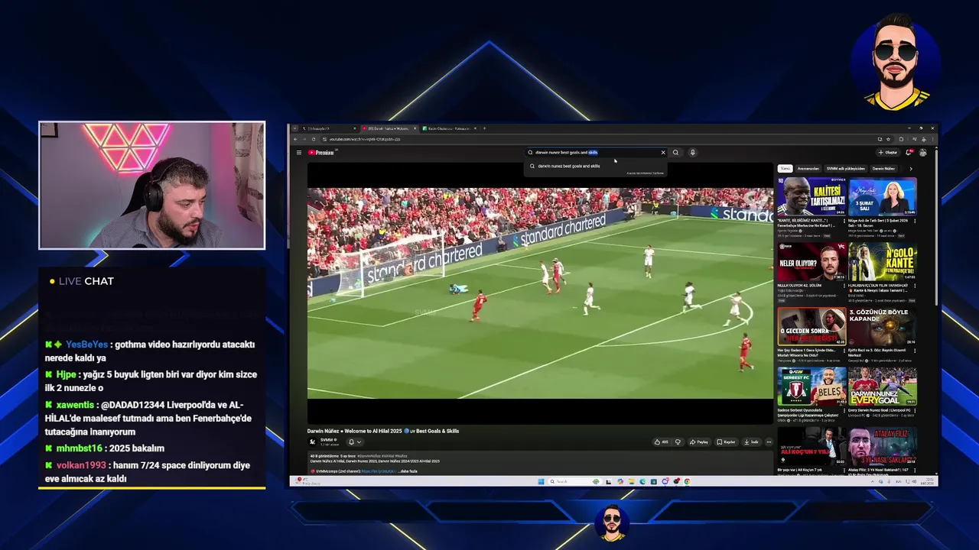Open options for N'GOLO KANTE video
979x550 pixels.
(914, 286)
